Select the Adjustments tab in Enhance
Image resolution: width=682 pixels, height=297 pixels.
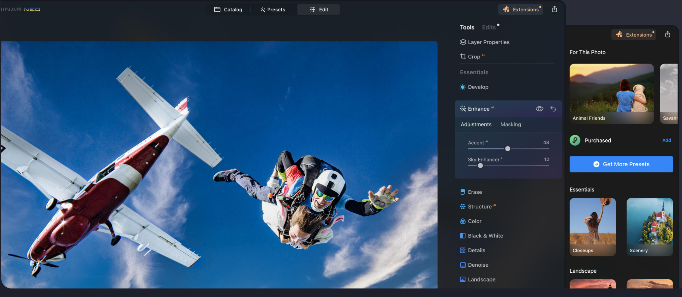[476, 124]
